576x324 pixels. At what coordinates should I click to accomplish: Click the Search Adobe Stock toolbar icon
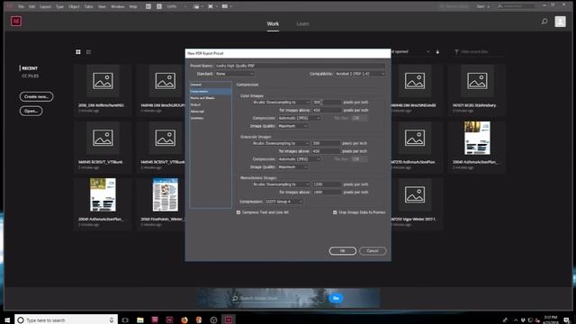click(x=159, y=6)
